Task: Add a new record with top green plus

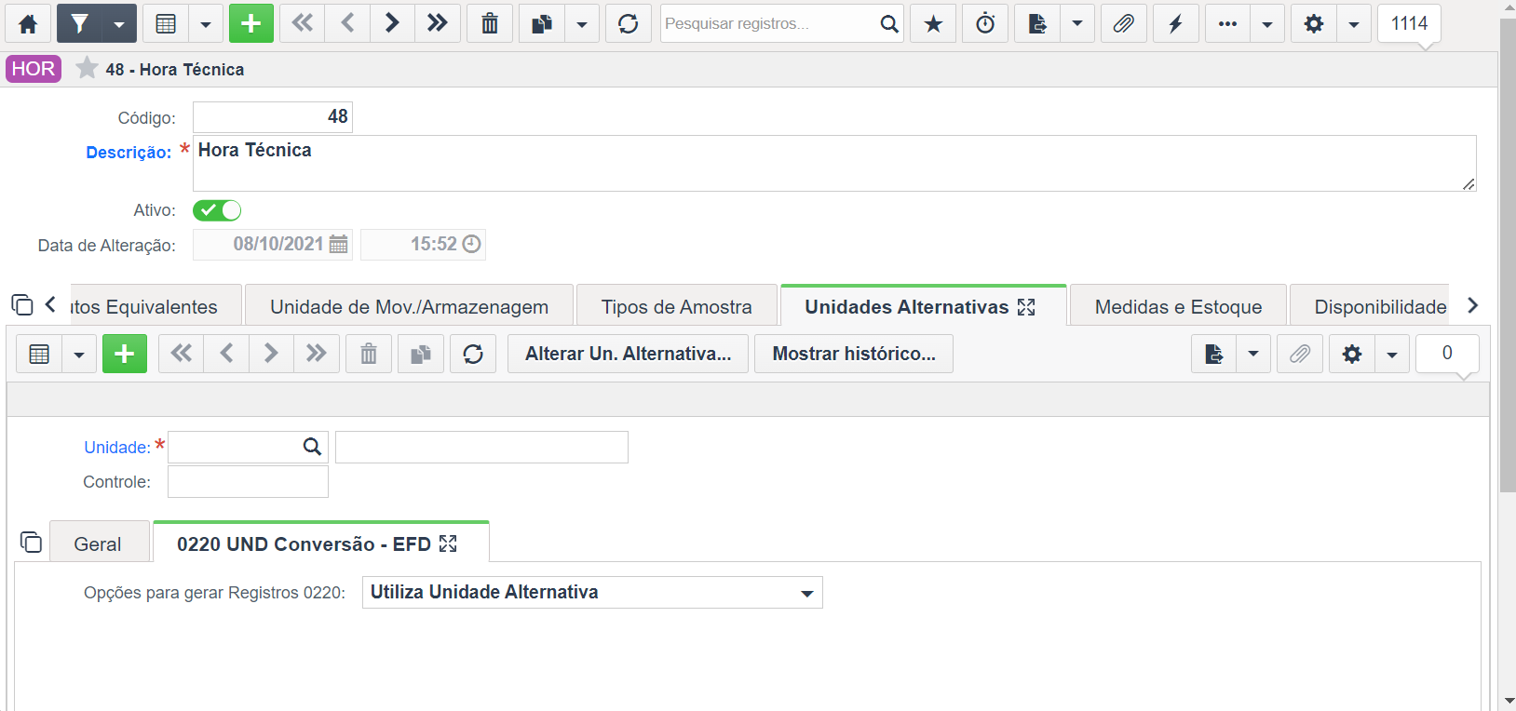Action: point(251,23)
